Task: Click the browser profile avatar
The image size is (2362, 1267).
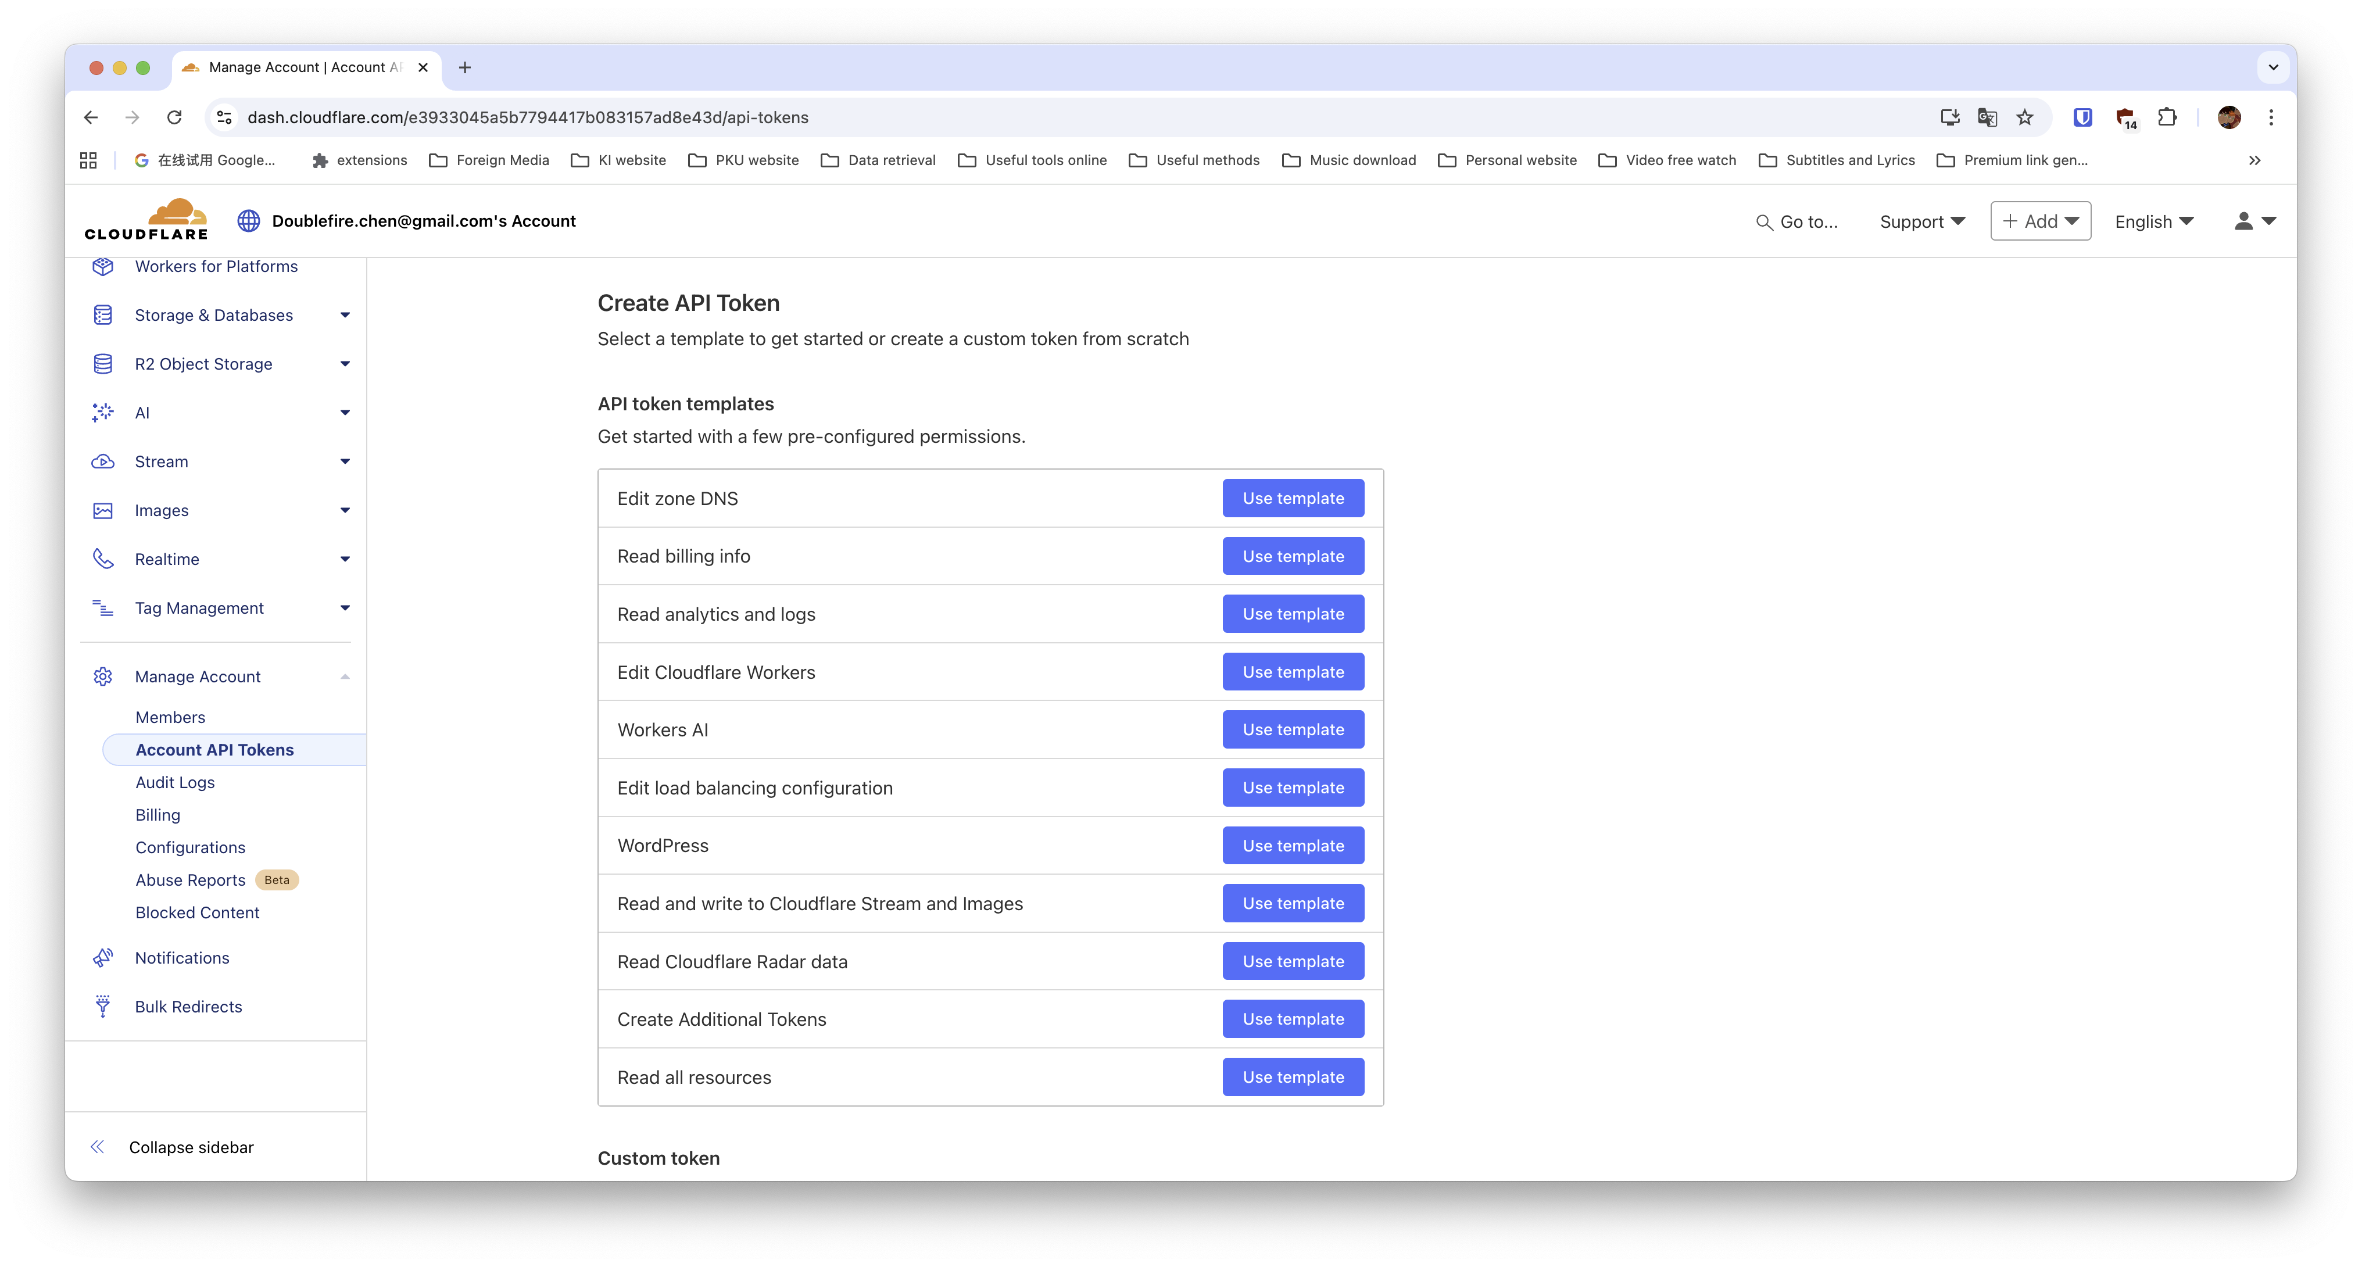Action: [x=2229, y=117]
